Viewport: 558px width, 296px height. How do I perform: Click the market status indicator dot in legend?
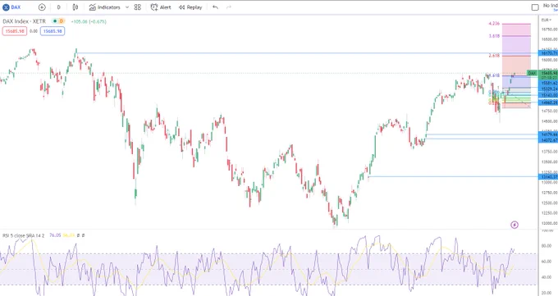click(x=55, y=21)
